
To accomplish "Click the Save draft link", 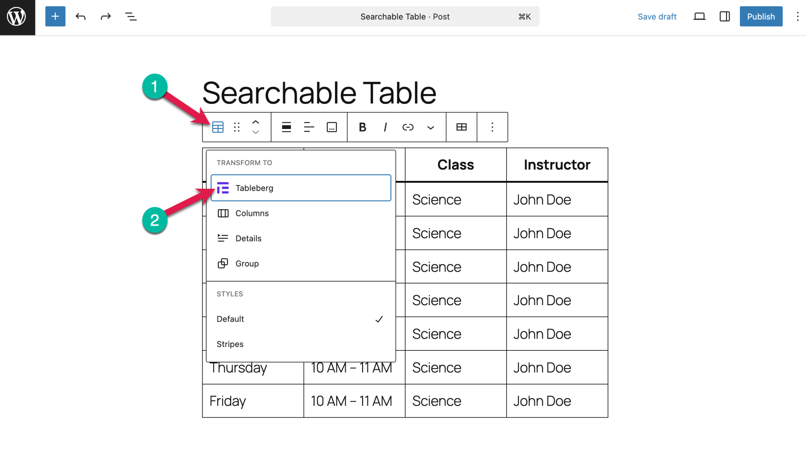I will coord(657,17).
